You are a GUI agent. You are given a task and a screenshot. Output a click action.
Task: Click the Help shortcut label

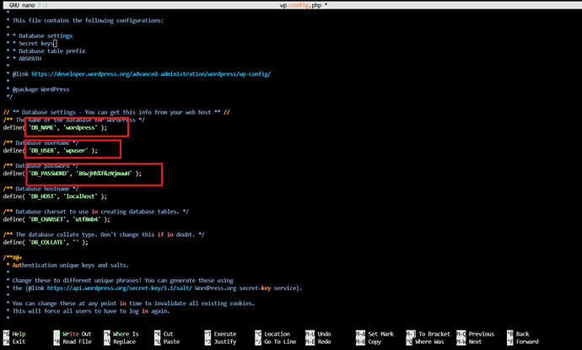pos(19,334)
